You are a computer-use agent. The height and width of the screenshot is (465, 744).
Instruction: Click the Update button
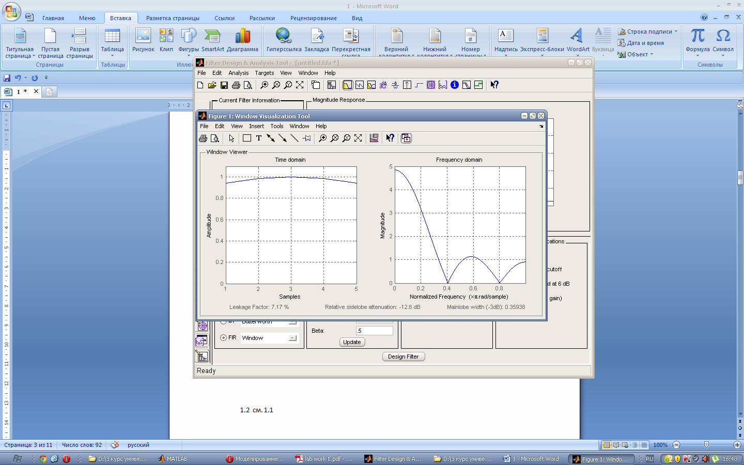(x=352, y=342)
